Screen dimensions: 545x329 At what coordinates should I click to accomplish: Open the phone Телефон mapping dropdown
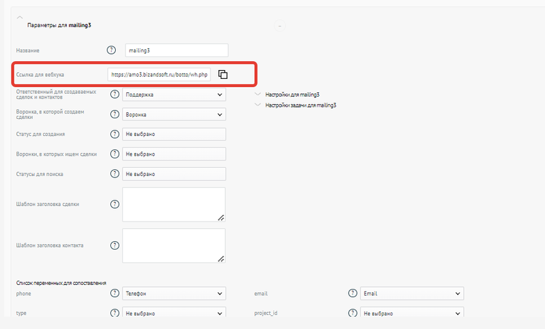coord(174,294)
